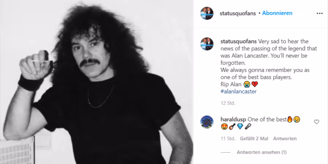
Task: Click the crying and broken-heart emojis in caption
Action: 251,84
